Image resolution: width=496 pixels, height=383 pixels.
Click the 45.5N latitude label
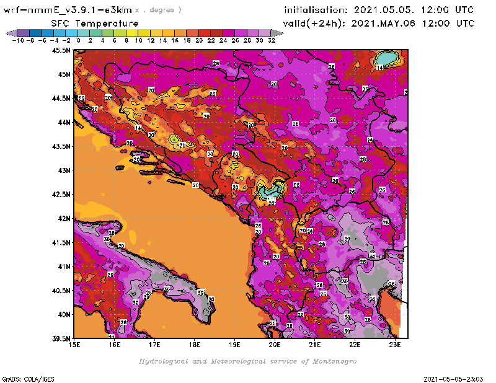(61, 50)
